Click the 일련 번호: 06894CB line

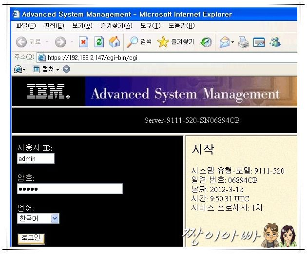coord(224,180)
